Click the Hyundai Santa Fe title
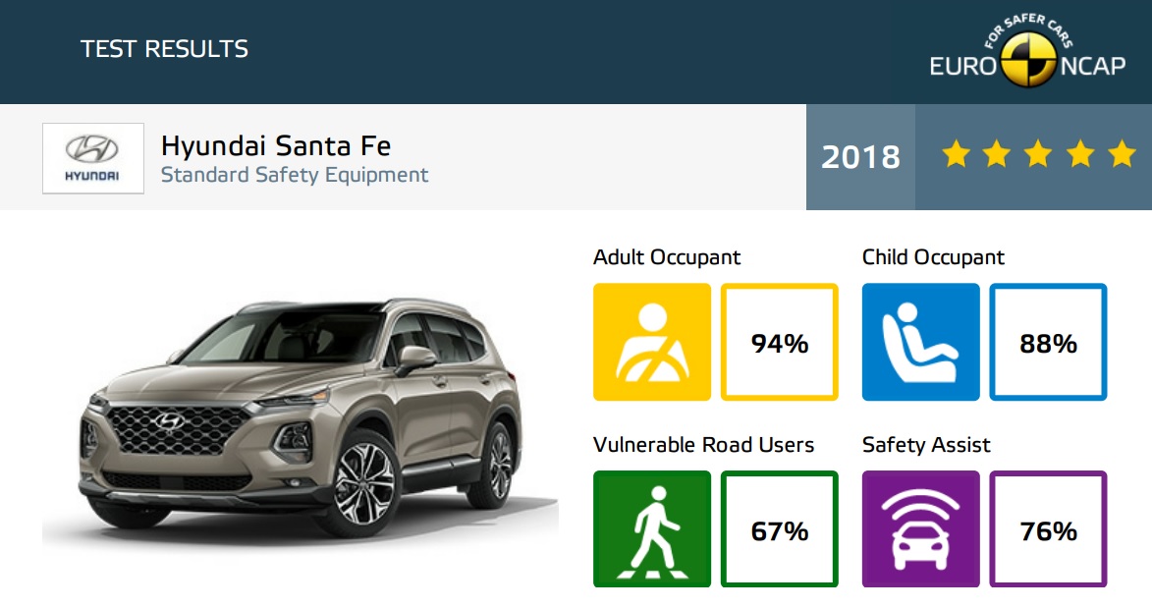The height and width of the screenshot is (608, 1152). pos(276,145)
